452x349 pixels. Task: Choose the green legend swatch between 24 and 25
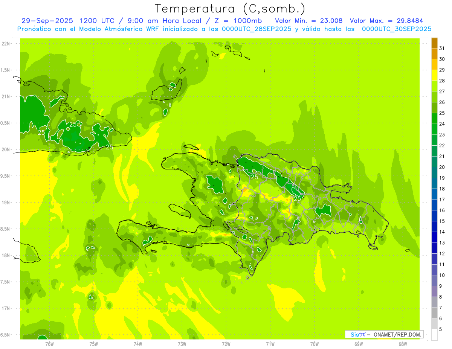point(434,119)
